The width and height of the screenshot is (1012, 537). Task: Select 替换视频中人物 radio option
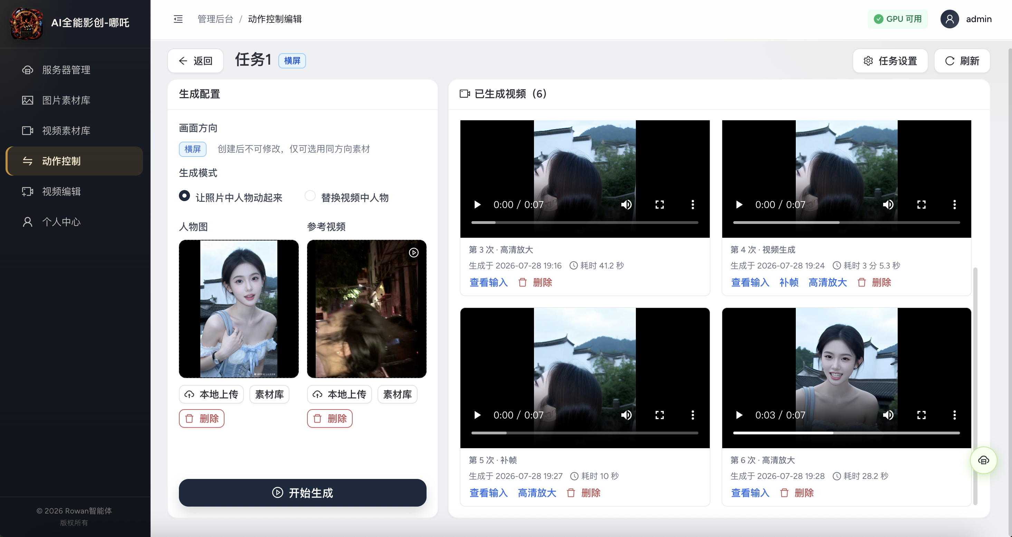(310, 196)
